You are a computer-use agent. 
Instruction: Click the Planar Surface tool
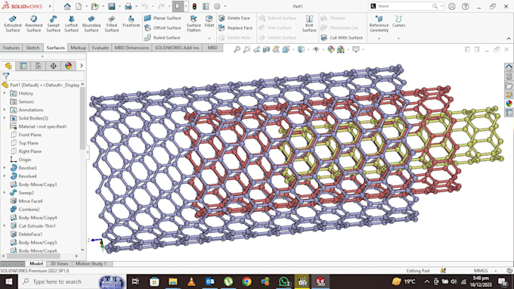pyautogui.click(x=163, y=18)
